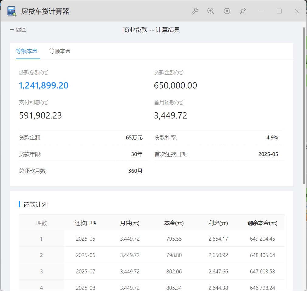307x291 pixels.
Task: Click interest cell 2,650.92
Action: pyautogui.click(x=218, y=255)
